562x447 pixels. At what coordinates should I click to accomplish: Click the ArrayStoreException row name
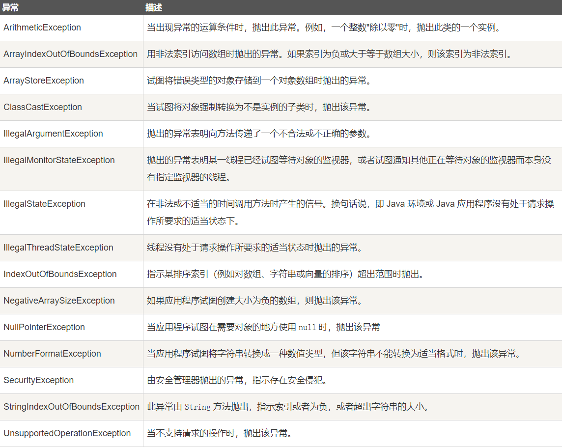[x=44, y=81]
